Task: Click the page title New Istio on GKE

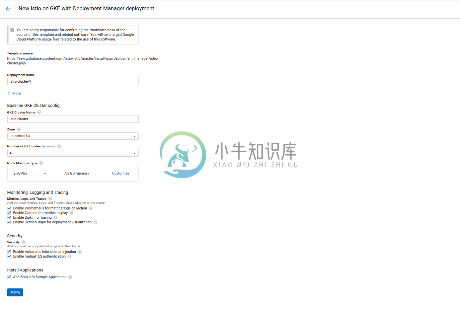Action: tap(86, 9)
